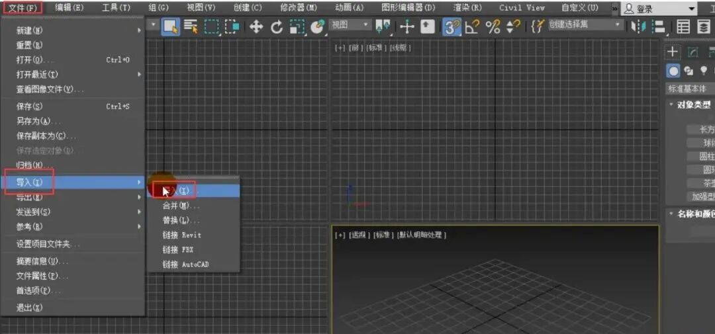The image size is (715, 334).
Task: Click 重置(R) in File menu
Action: [73, 45]
